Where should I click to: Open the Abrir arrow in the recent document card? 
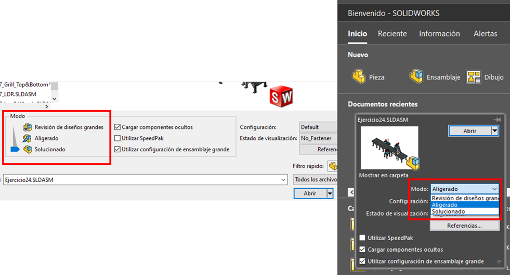[495, 130]
